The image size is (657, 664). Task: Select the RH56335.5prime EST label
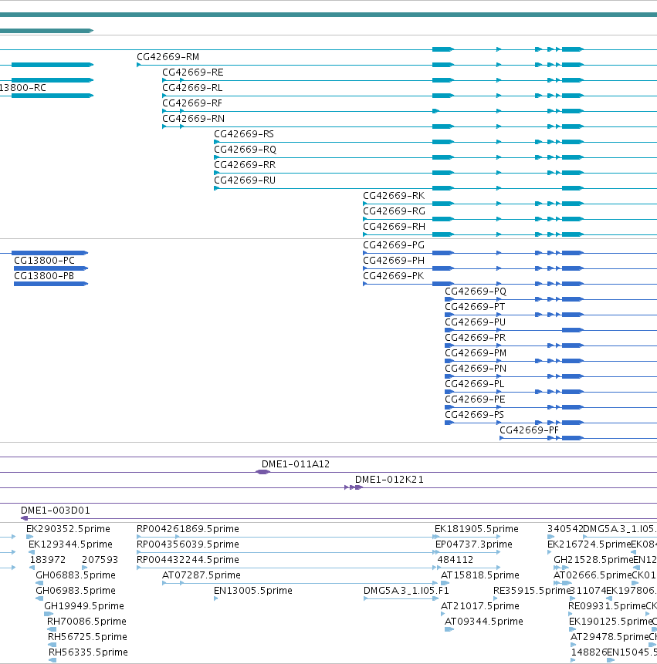(x=88, y=652)
